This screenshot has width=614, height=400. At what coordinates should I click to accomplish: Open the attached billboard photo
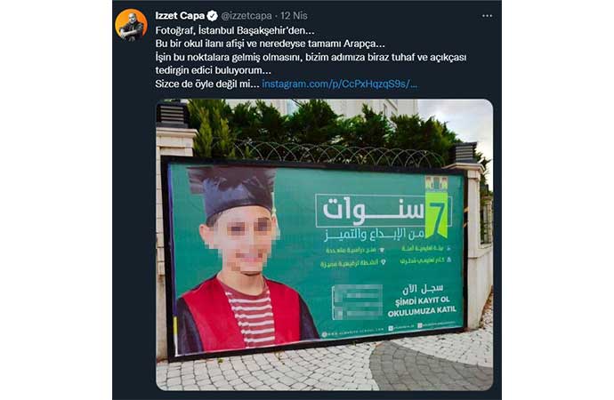click(x=324, y=244)
